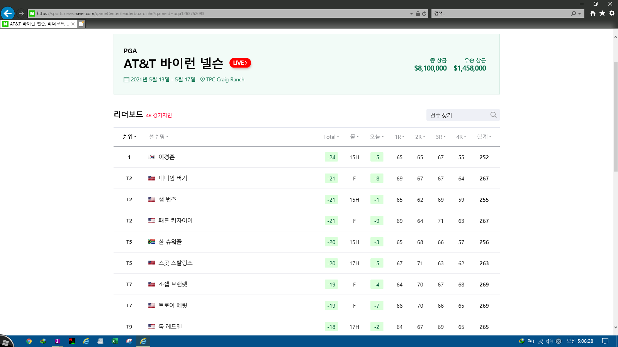Go back with the browser back arrow
The width and height of the screenshot is (618, 347).
tap(7, 13)
